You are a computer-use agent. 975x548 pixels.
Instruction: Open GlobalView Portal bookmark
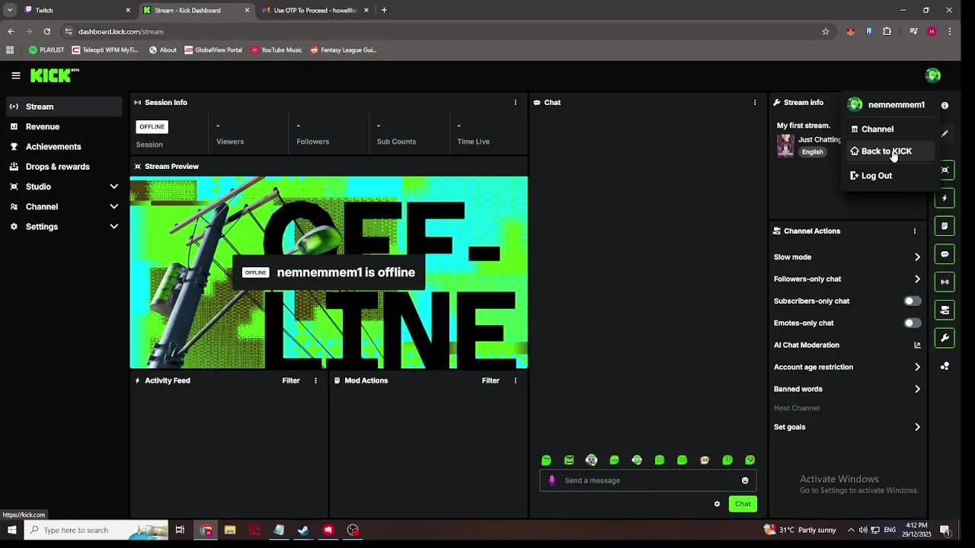click(213, 50)
